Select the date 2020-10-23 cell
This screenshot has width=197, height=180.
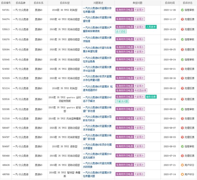[x=170, y=29]
